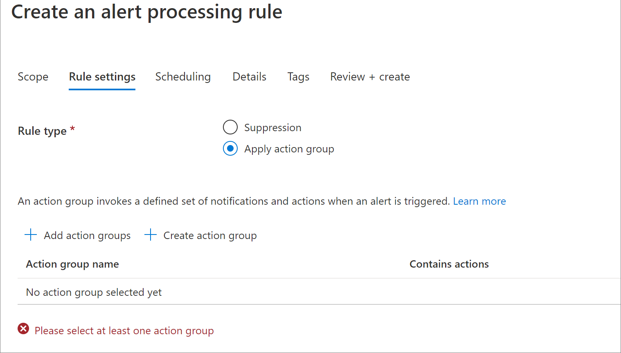Open the Rule settings tab
Viewport: 621px width, 353px height.
pos(102,77)
